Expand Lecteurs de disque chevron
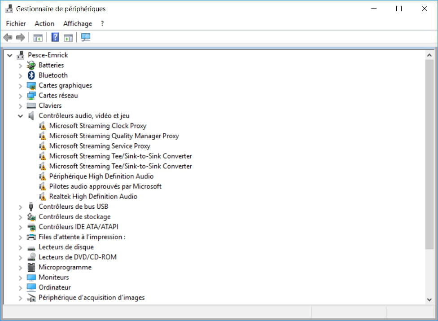The height and width of the screenshot is (321, 438). point(20,247)
